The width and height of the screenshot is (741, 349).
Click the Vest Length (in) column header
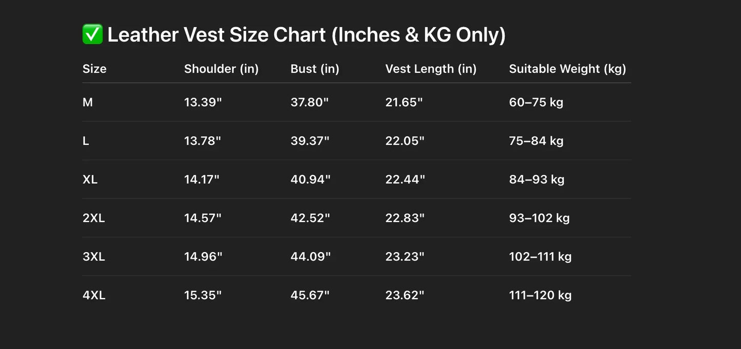[431, 69]
